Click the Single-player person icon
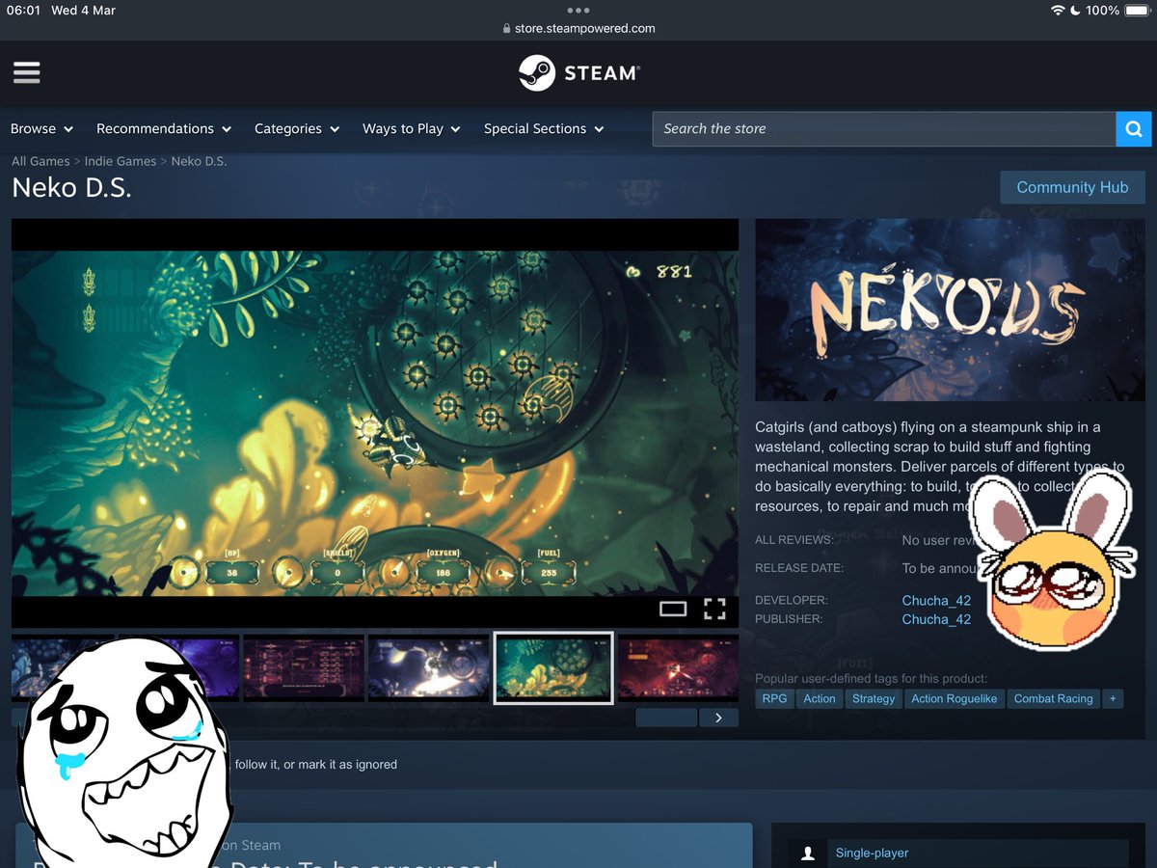Screen dimensions: 1157x868 (808, 854)
